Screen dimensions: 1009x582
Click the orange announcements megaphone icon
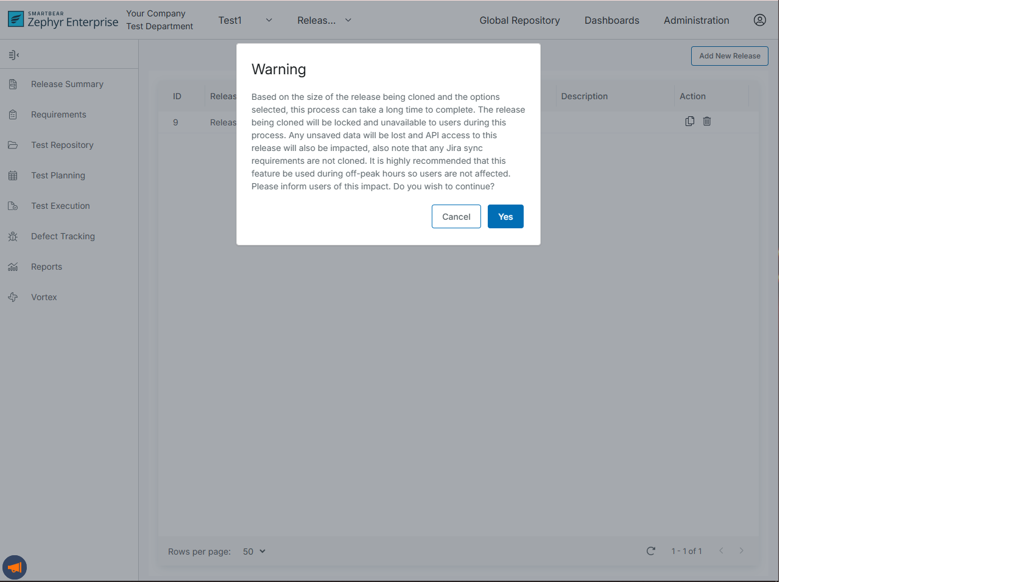[x=15, y=567]
